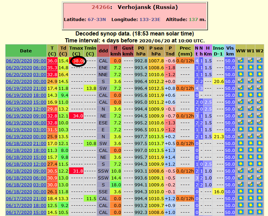Screen dimensions: 268x216
Task: Open the 06/18/2020 18:00 date link
Action: (x=26, y=150)
